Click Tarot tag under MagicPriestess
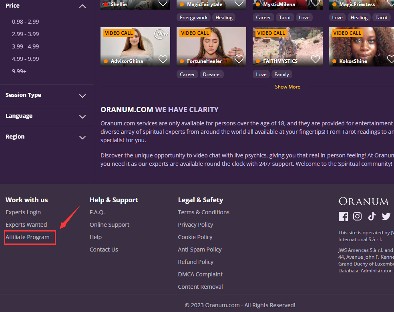This screenshot has height=312, width=394. pos(381,17)
